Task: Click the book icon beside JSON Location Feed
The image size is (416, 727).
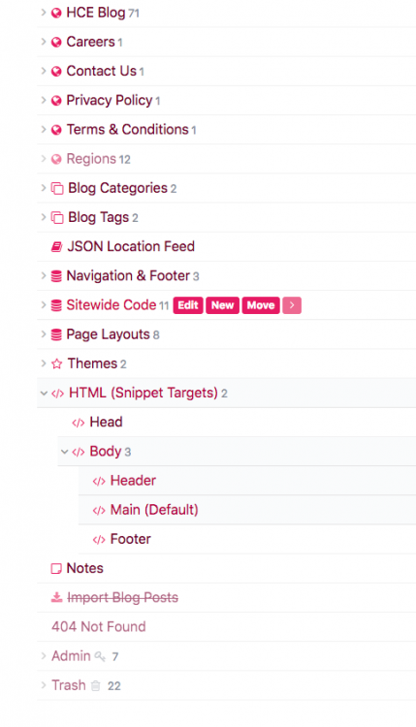Action: pos(56,246)
